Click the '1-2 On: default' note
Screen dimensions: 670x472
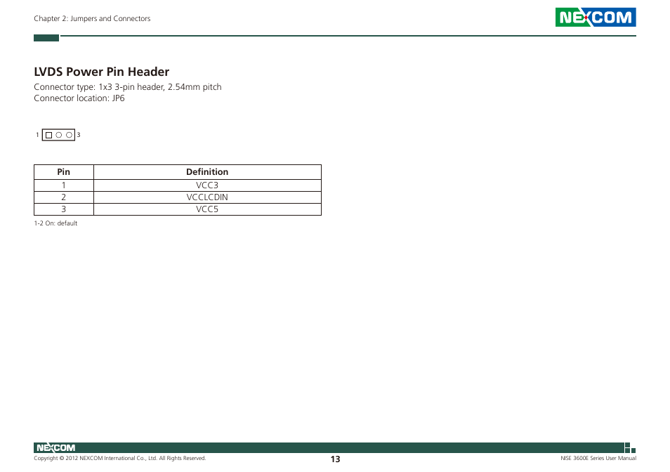[55, 223]
